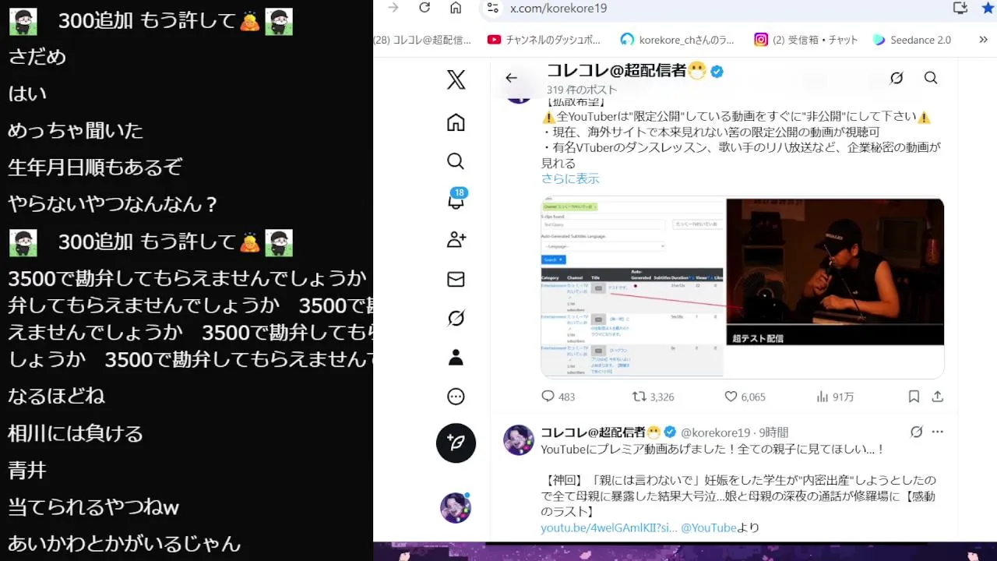
Task: Open the Profile icon in the sidebar
Action: coord(456,358)
